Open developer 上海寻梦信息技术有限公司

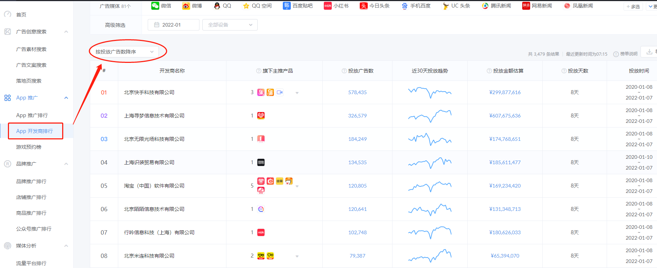[154, 116]
